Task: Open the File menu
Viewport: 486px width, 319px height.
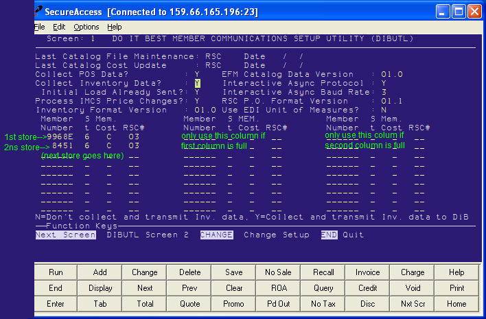Action: pyautogui.click(x=39, y=27)
